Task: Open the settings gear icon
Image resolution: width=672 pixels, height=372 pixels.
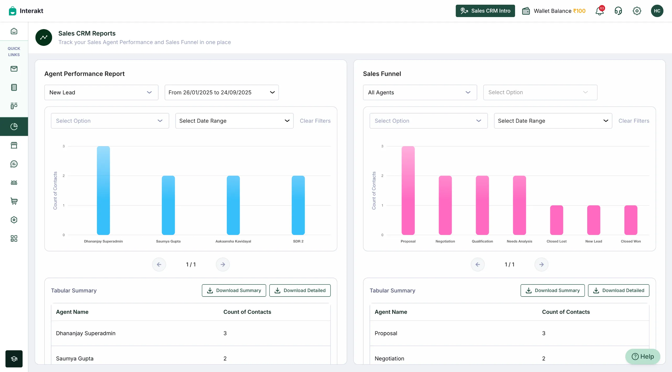Action: click(637, 11)
